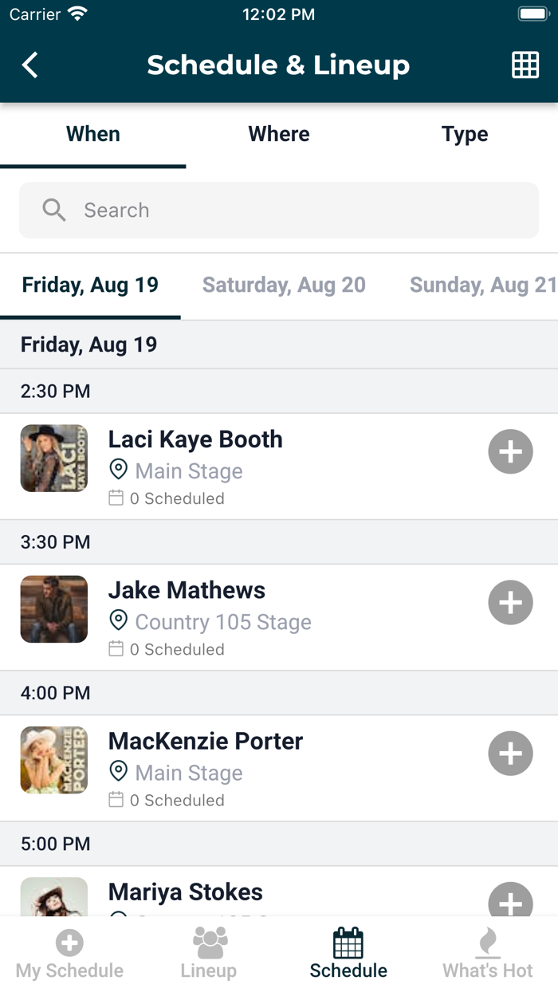Switch to the Where tab
Viewport: 558px width, 992px height.
point(279,134)
